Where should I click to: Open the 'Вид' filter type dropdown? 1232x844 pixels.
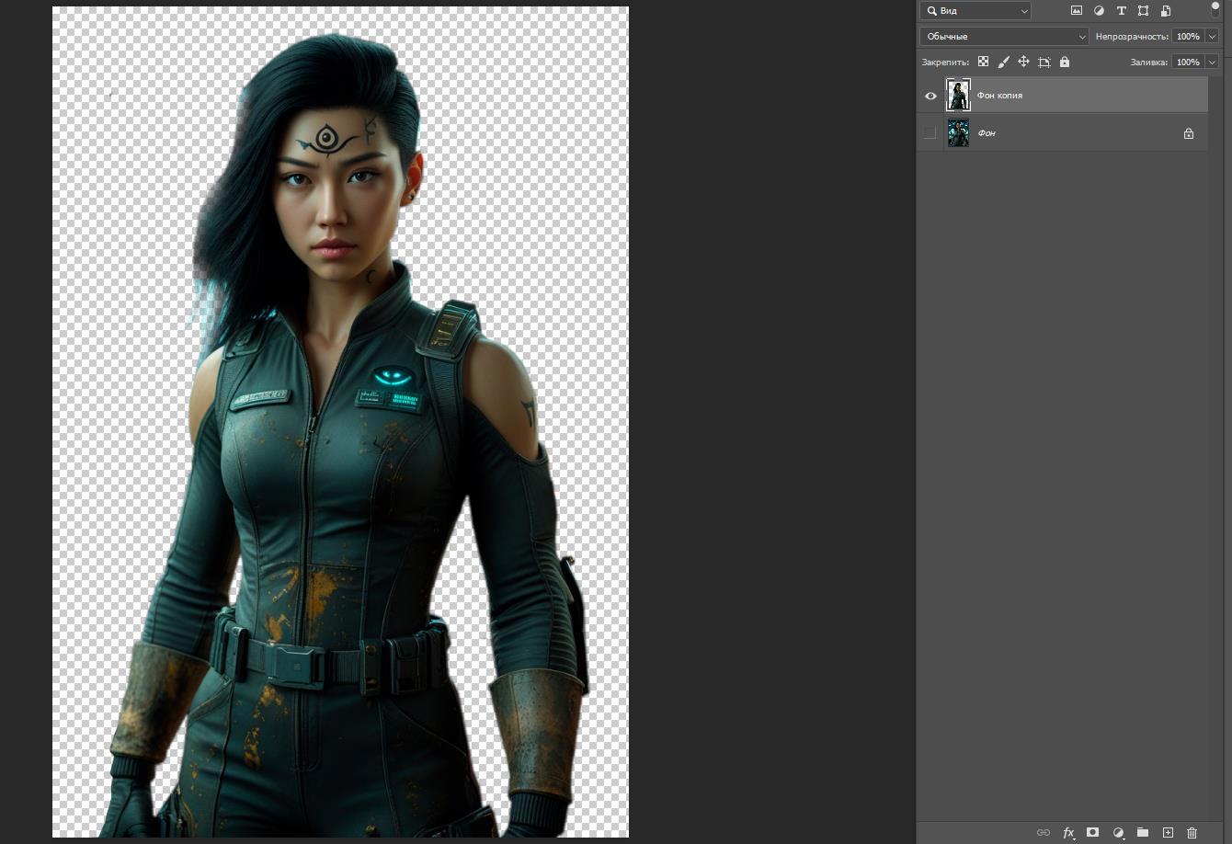[x=975, y=11]
